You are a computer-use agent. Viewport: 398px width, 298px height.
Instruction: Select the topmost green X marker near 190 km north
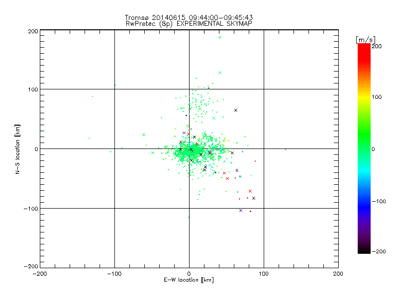[x=220, y=37]
